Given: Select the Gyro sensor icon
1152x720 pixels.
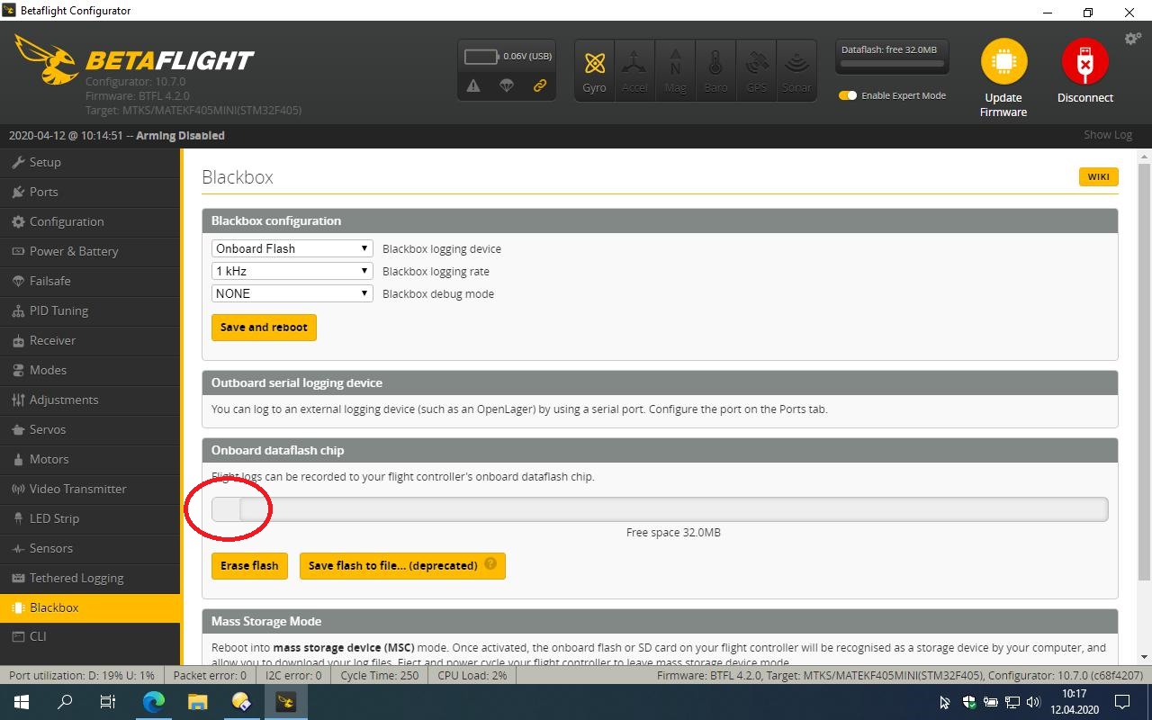Looking at the screenshot, I should click(594, 68).
